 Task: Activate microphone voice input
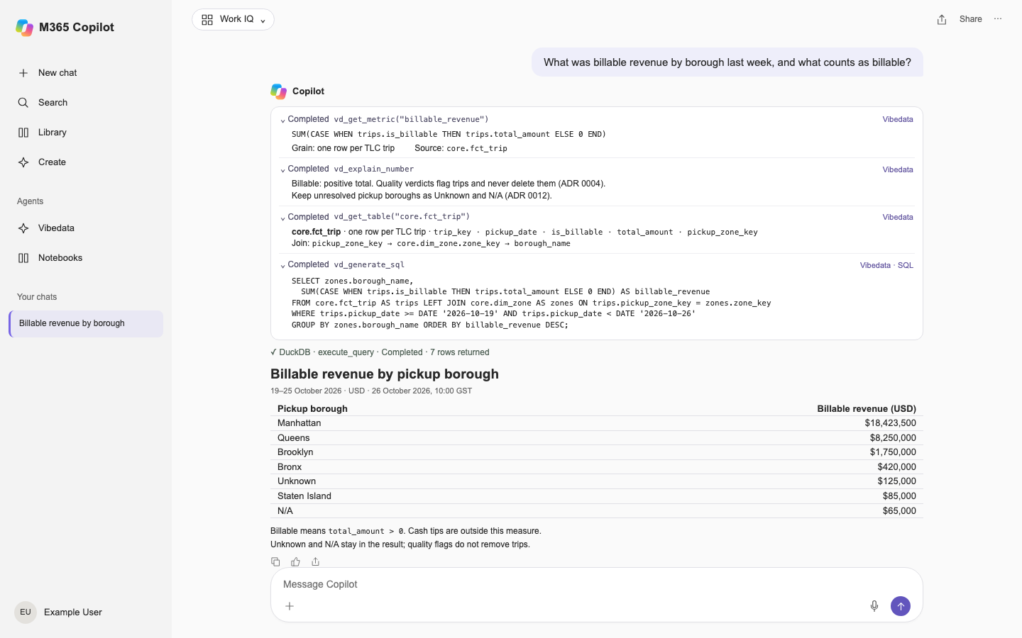[x=874, y=606]
